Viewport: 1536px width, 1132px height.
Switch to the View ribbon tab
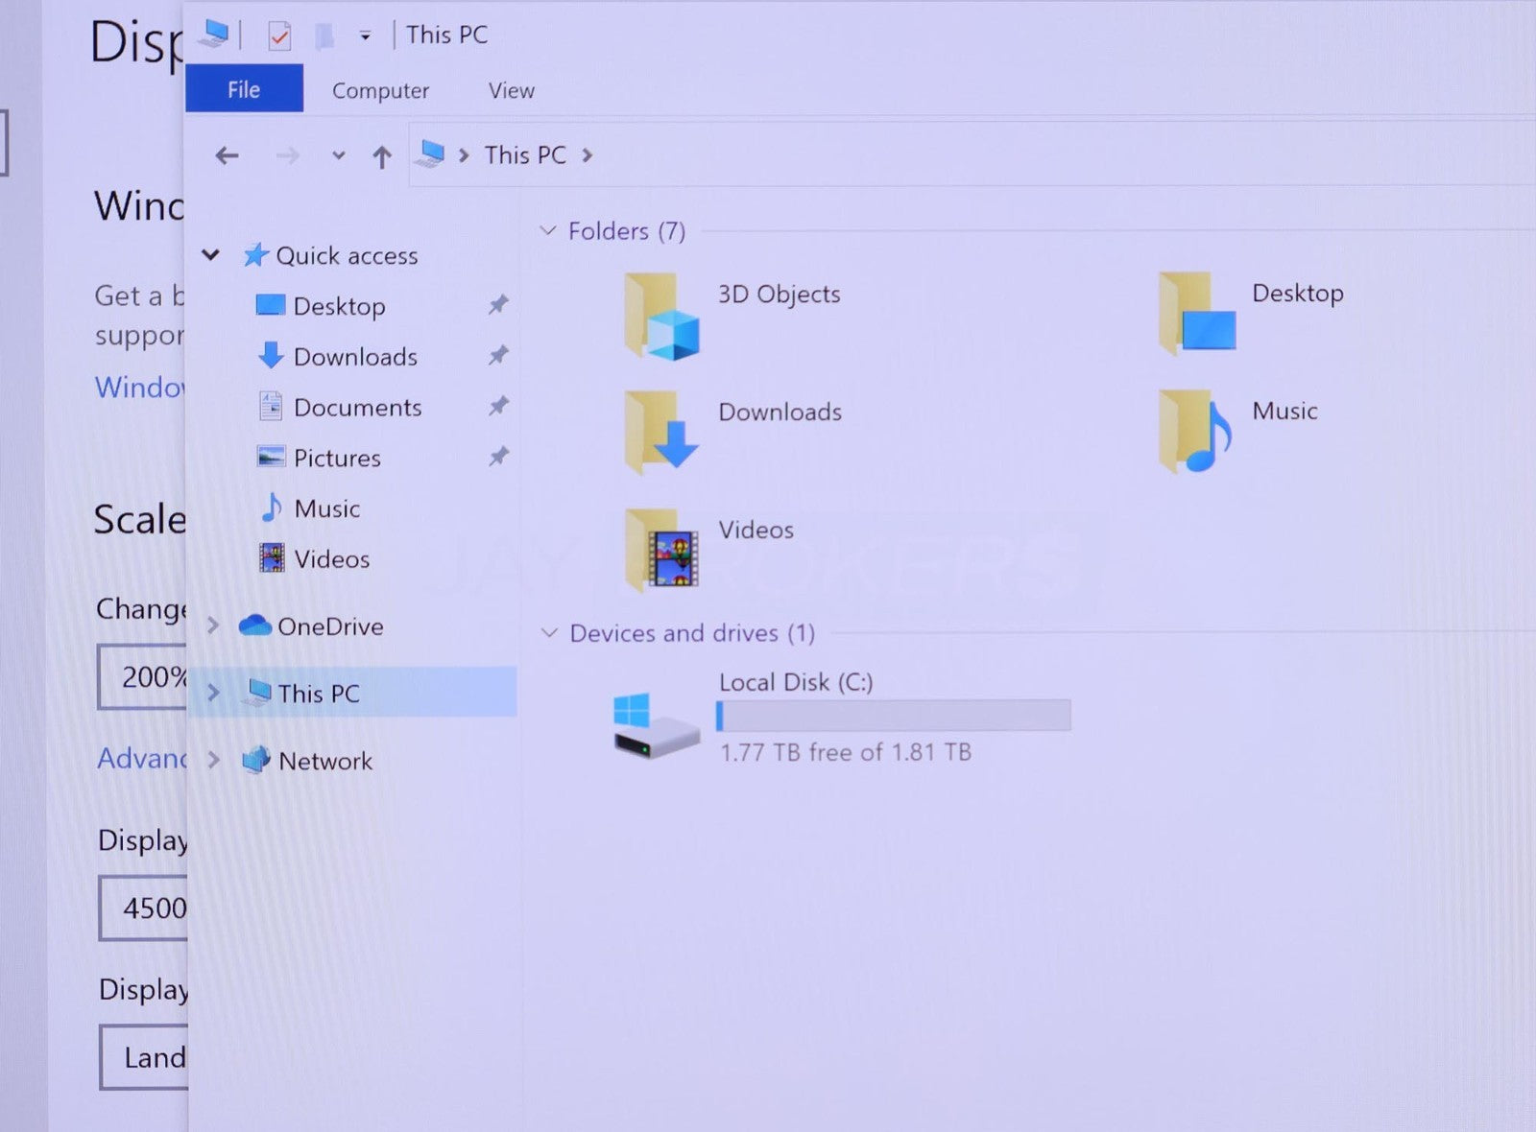coord(511,90)
